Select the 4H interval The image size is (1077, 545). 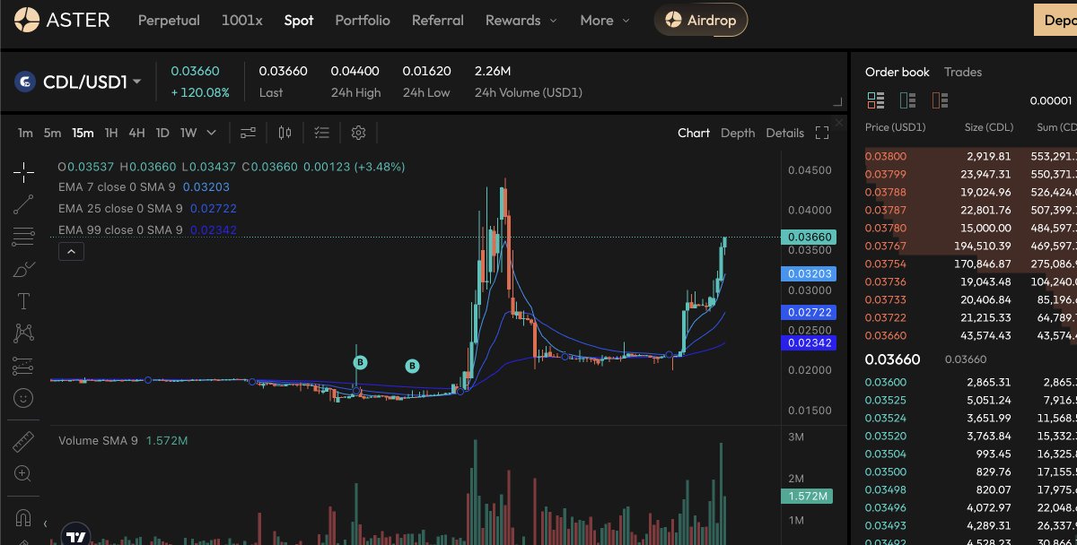136,133
